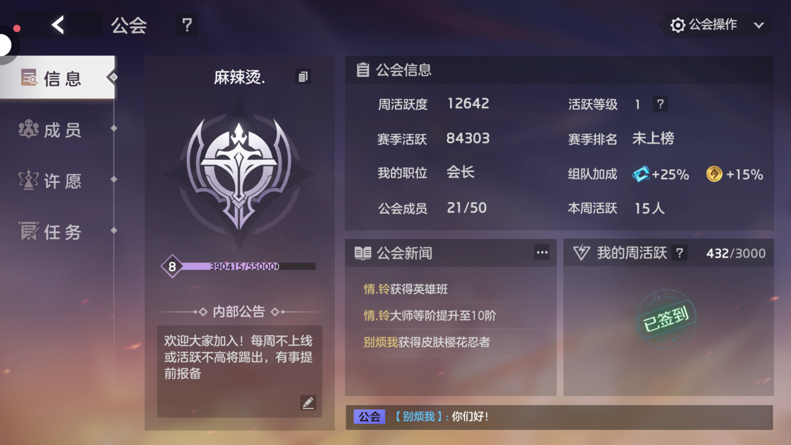Expand the 公会操作 dropdown
The width and height of the screenshot is (791, 445).
pos(716,25)
